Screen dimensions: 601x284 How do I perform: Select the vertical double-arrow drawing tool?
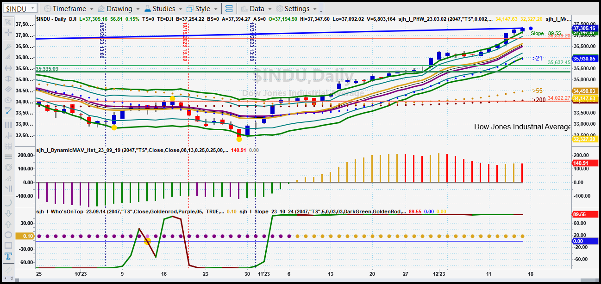pos(8,79)
